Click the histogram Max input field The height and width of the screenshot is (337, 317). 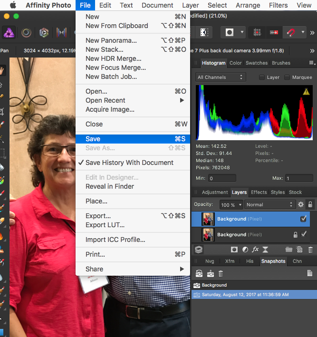(299, 178)
